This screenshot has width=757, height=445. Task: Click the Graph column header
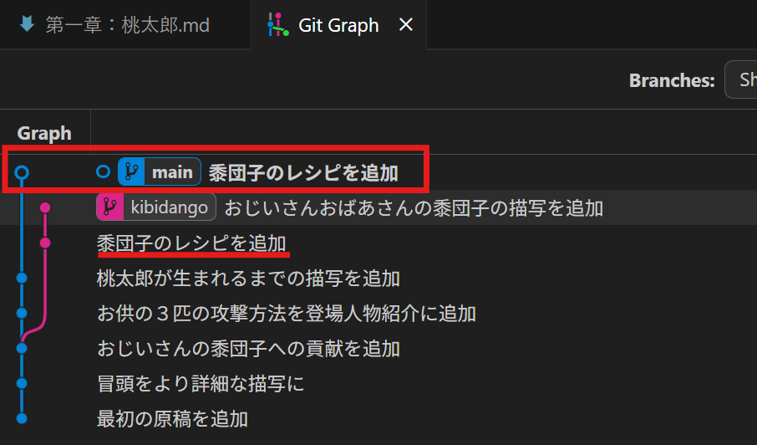[x=44, y=133]
